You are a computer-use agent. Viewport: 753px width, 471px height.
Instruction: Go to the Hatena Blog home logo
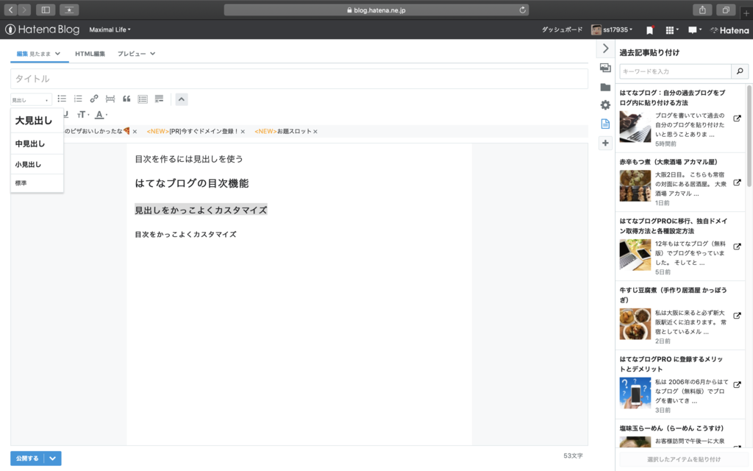(42, 29)
